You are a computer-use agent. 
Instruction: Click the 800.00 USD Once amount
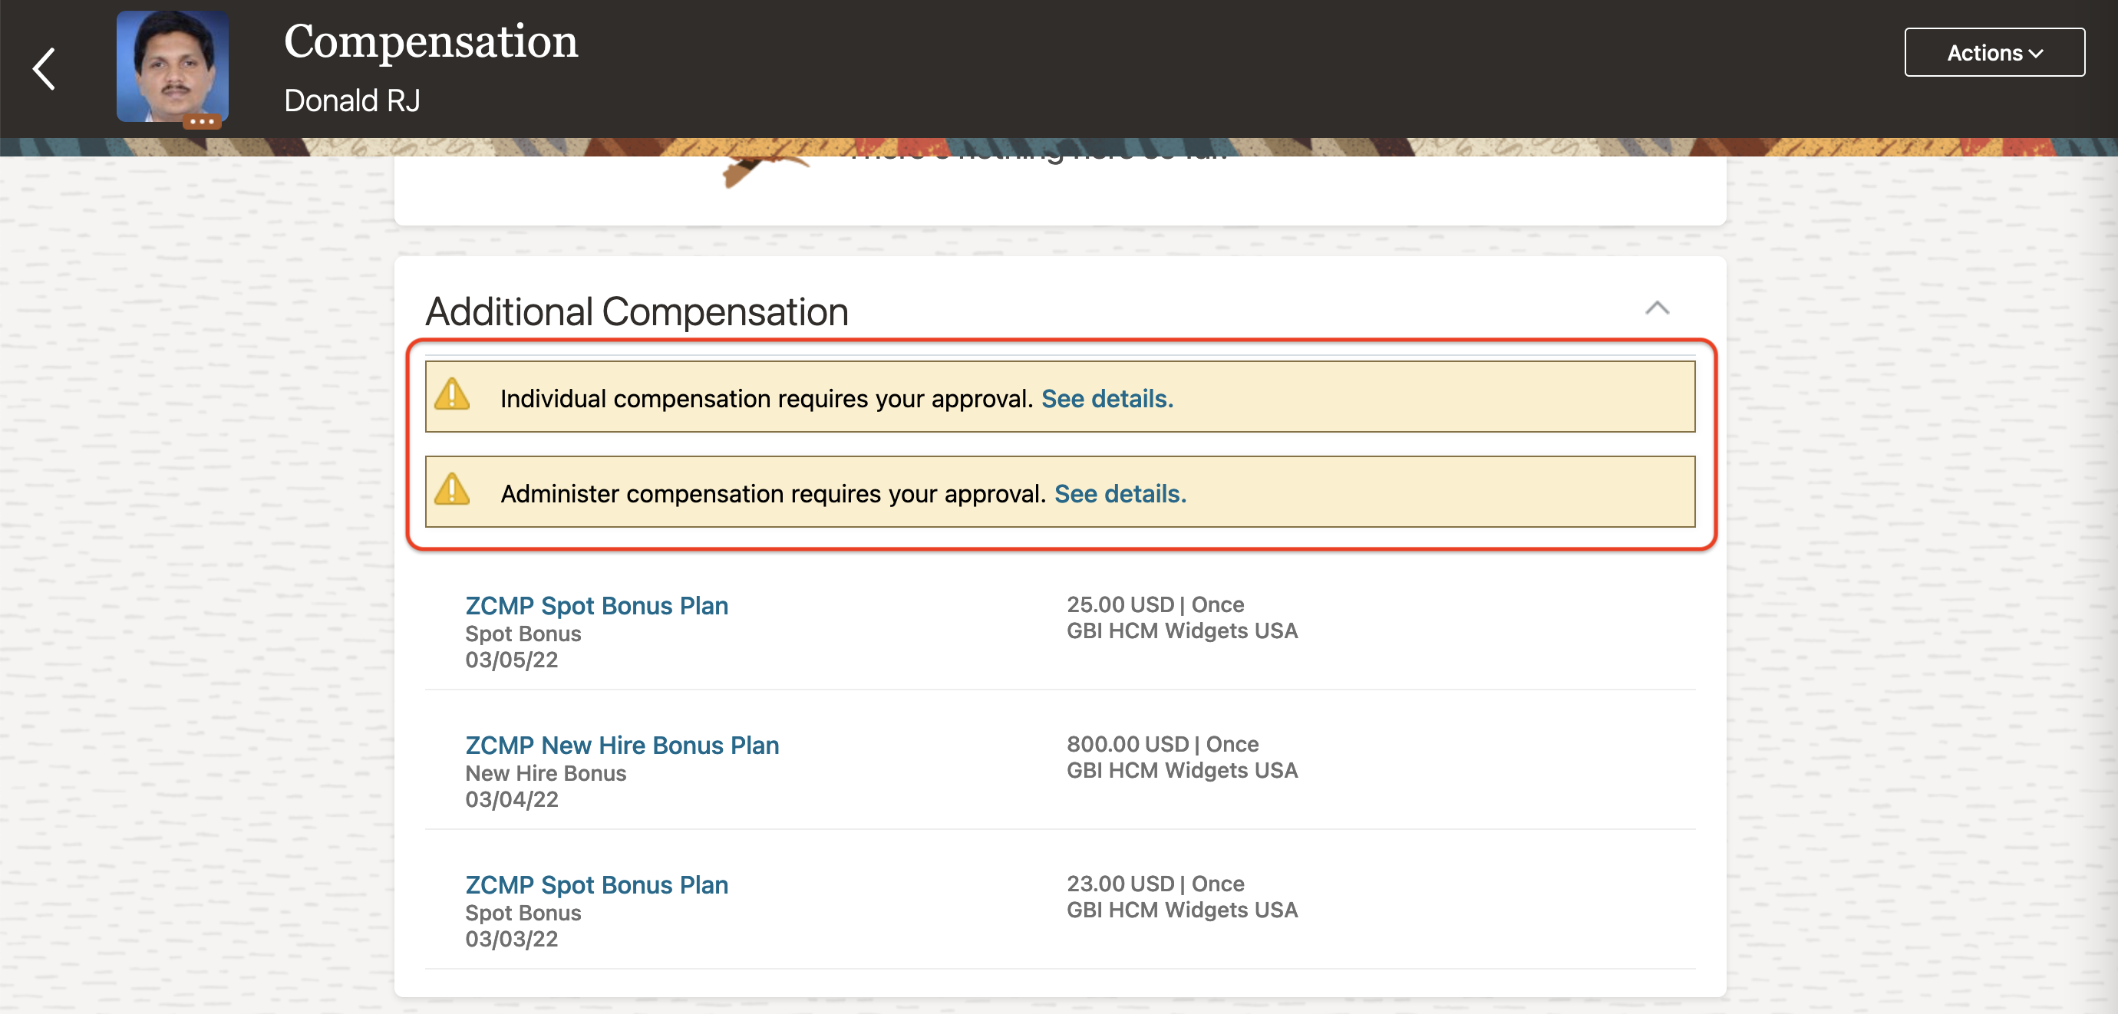1162,744
